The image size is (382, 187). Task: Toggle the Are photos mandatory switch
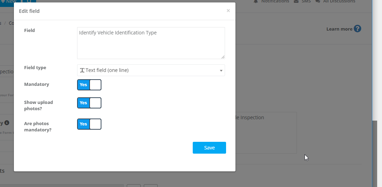point(89,124)
